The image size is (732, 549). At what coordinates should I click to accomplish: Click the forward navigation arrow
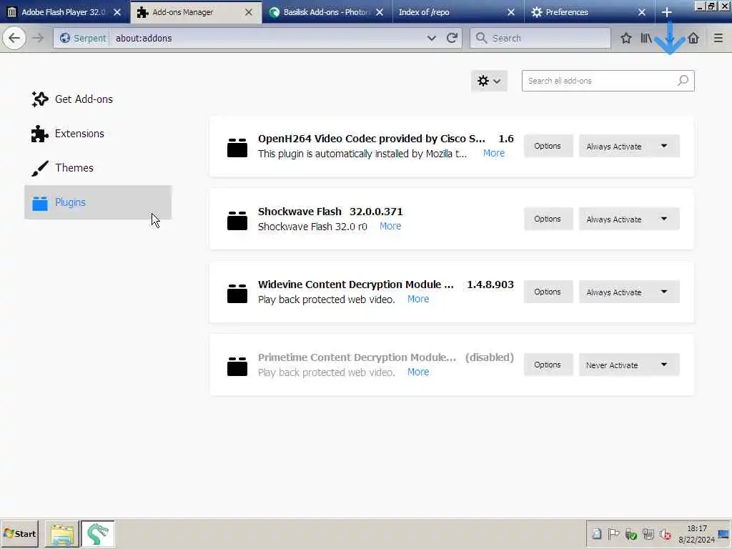pyautogui.click(x=39, y=38)
